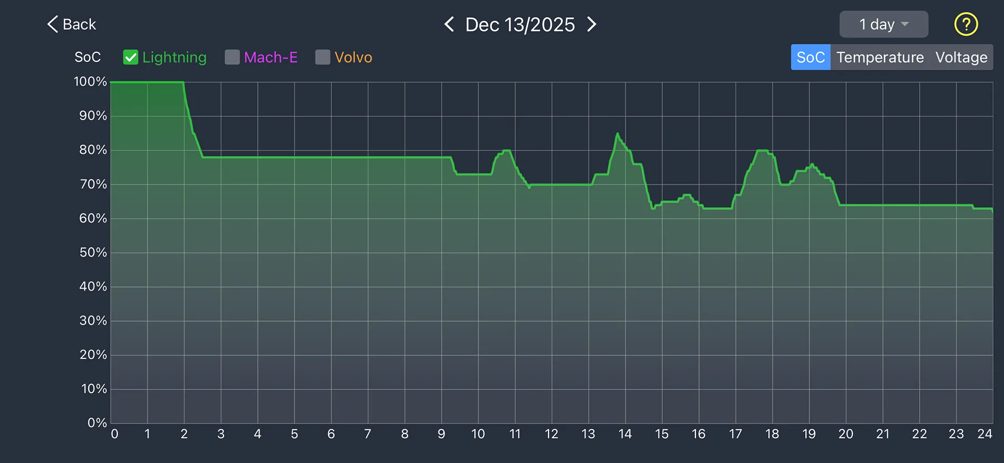Click the Back button
The image size is (1004, 463).
coord(71,24)
